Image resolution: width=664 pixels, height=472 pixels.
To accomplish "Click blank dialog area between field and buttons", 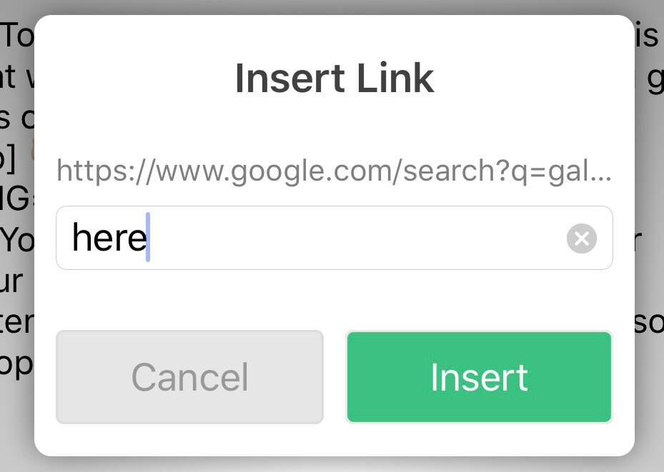I will click(334, 299).
